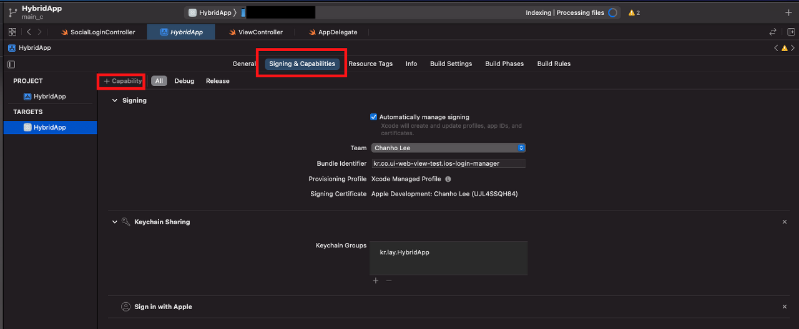Remove the Sign in with Apple capability
Screen dimensions: 799x329
coord(785,307)
